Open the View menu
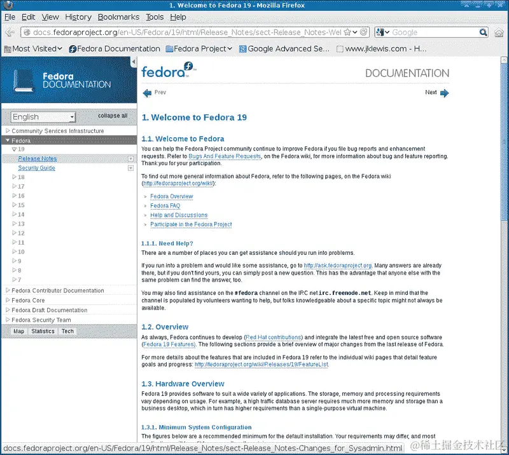 tap(50, 17)
